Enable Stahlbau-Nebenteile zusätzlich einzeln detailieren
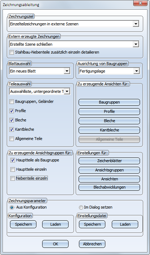Viewport: 150px width, 255px height. pos(11,52)
